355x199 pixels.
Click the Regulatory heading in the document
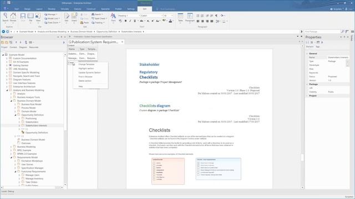(x=148, y=72)
